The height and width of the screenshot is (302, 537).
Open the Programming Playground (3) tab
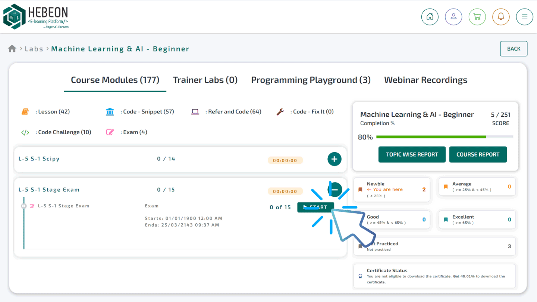[x=311, y=80]
